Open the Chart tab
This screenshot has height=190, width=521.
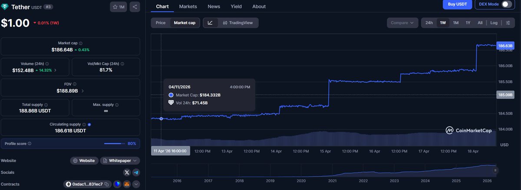click(x=162, y=7)
